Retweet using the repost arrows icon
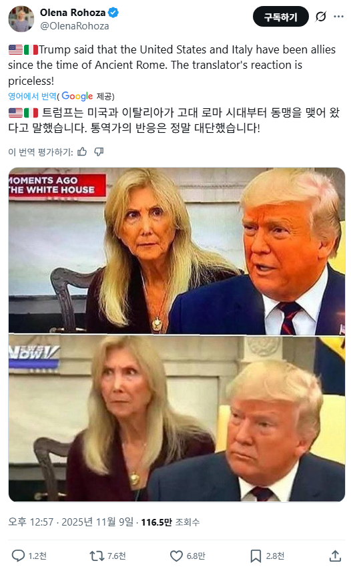Screen dimensions: 351x569 [97, 556]
